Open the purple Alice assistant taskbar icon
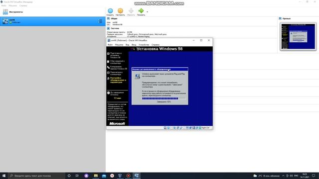319x179 pixels. pos(86,176)
